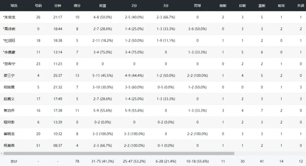The image size is (306, 166).
Task: Click the 球员 column header
Action: pyautogui.click(x=14, y=6)
